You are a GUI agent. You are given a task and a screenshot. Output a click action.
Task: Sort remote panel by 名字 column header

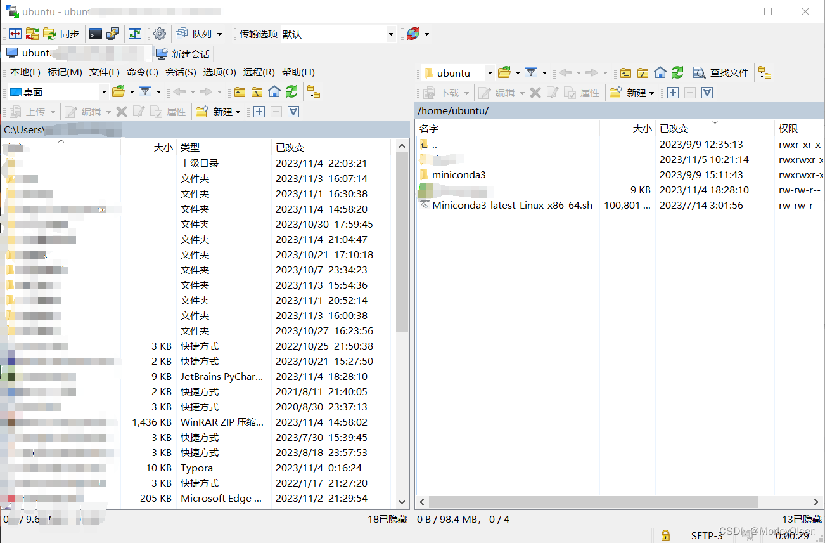tap(508, 128)
